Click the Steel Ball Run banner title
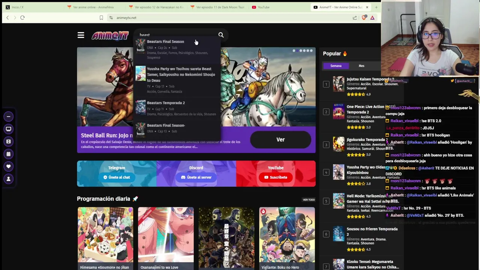The image size is (480, 270). 107,135
